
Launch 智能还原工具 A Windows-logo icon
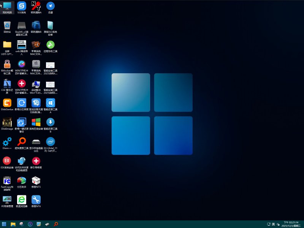51,106
